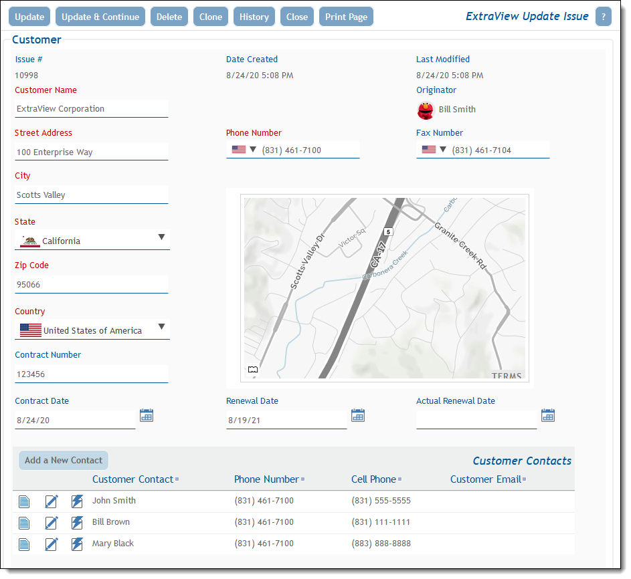Screen dimensions: 631x579
Task: Click the name John Smith in contacts
Action: pos(114,501)
